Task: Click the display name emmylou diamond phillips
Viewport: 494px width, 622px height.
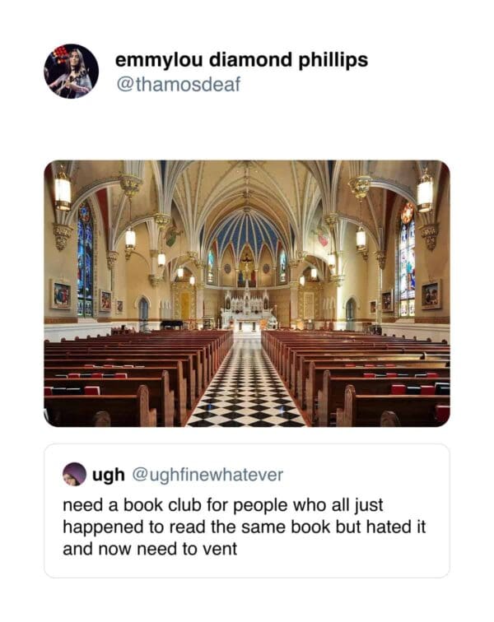Action: 241,60
